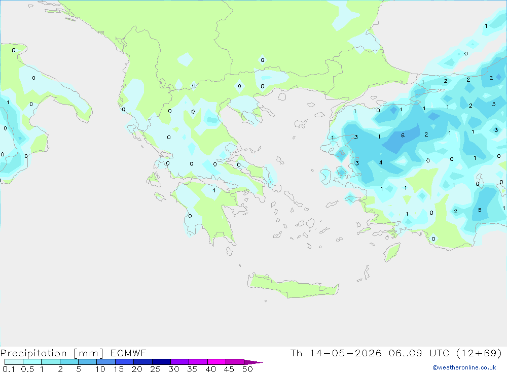Image resolution: width=507 pixels, height=372 pixels.
Task: Click the '10' legend scale label
Action: [100, 369]
